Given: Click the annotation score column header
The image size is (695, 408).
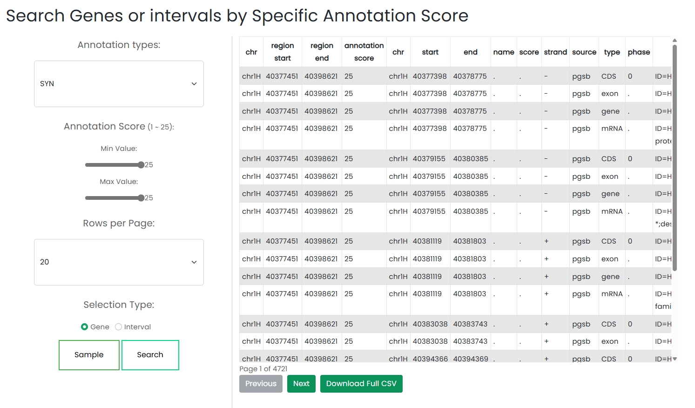Looking at the screenshot, I should coord(364,52).
